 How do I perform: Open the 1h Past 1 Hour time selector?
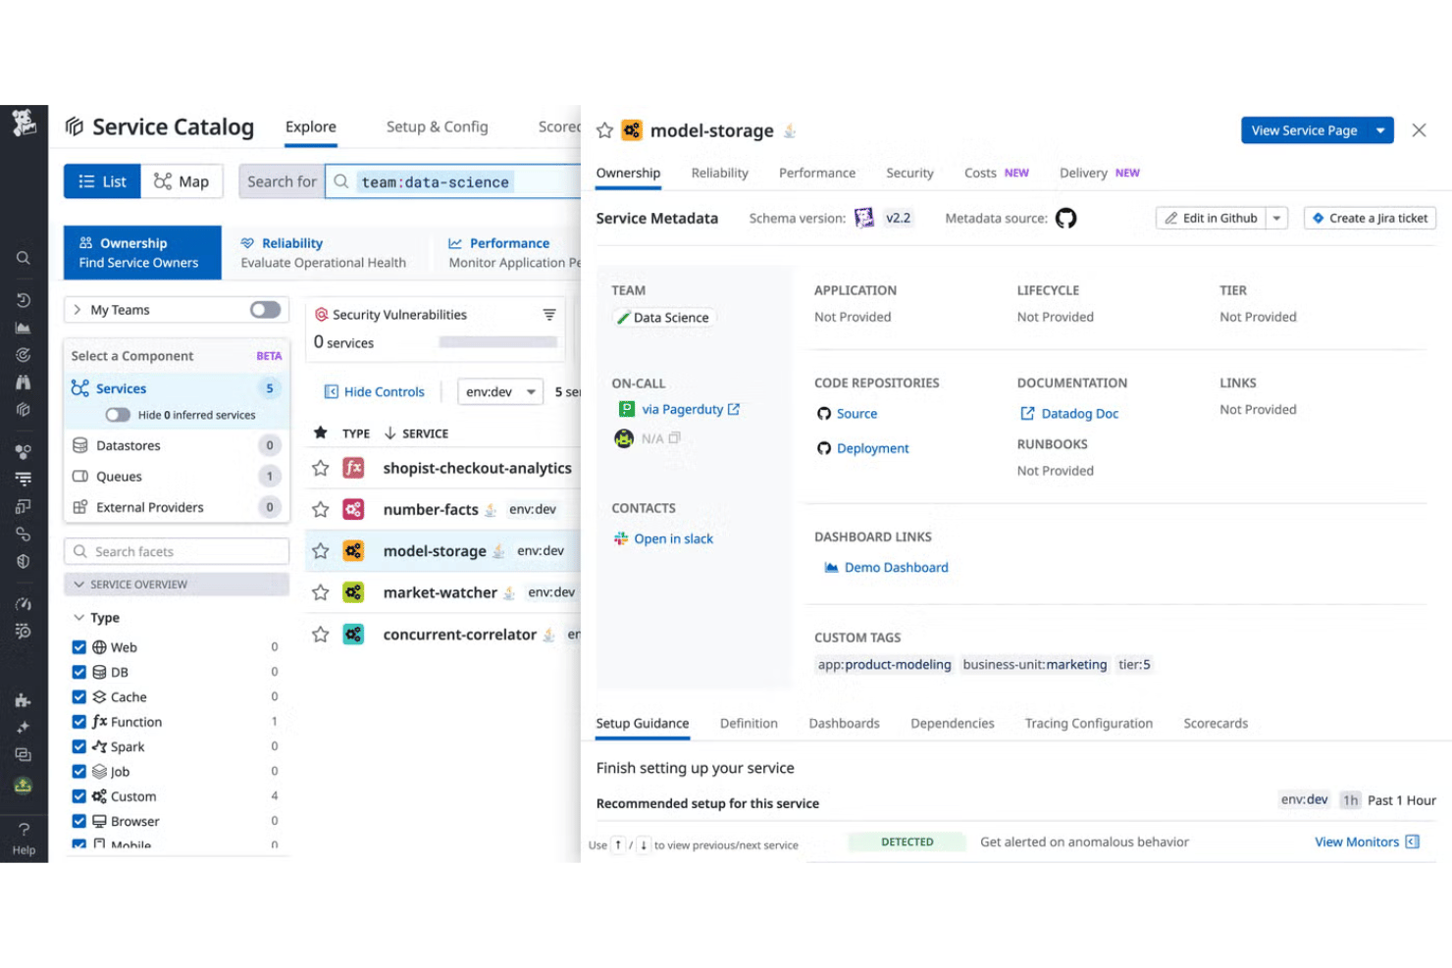pos(1388,800)
